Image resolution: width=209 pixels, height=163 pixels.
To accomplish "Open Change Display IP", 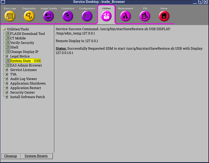I will click(24, 52).
